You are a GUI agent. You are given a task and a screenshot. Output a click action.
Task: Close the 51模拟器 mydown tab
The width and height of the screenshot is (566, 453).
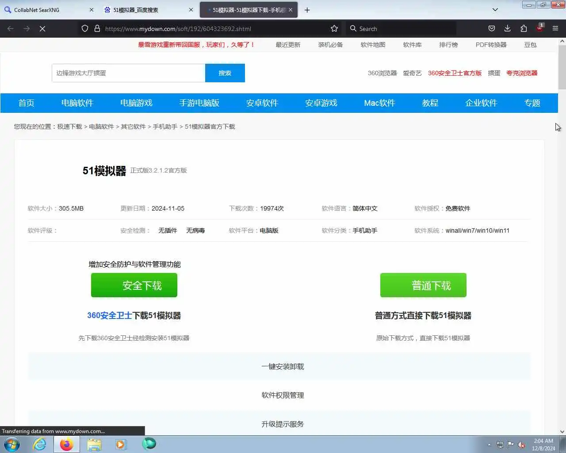click(291, 10)
